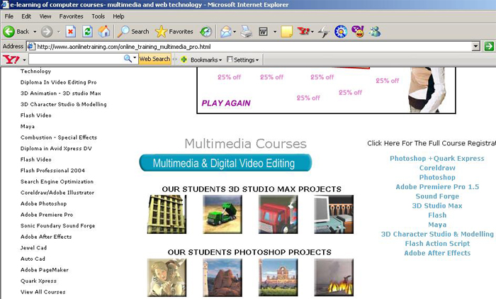Open the Favorites menu
The width and height of the screenshot is (496, 299).
[71, 16]
